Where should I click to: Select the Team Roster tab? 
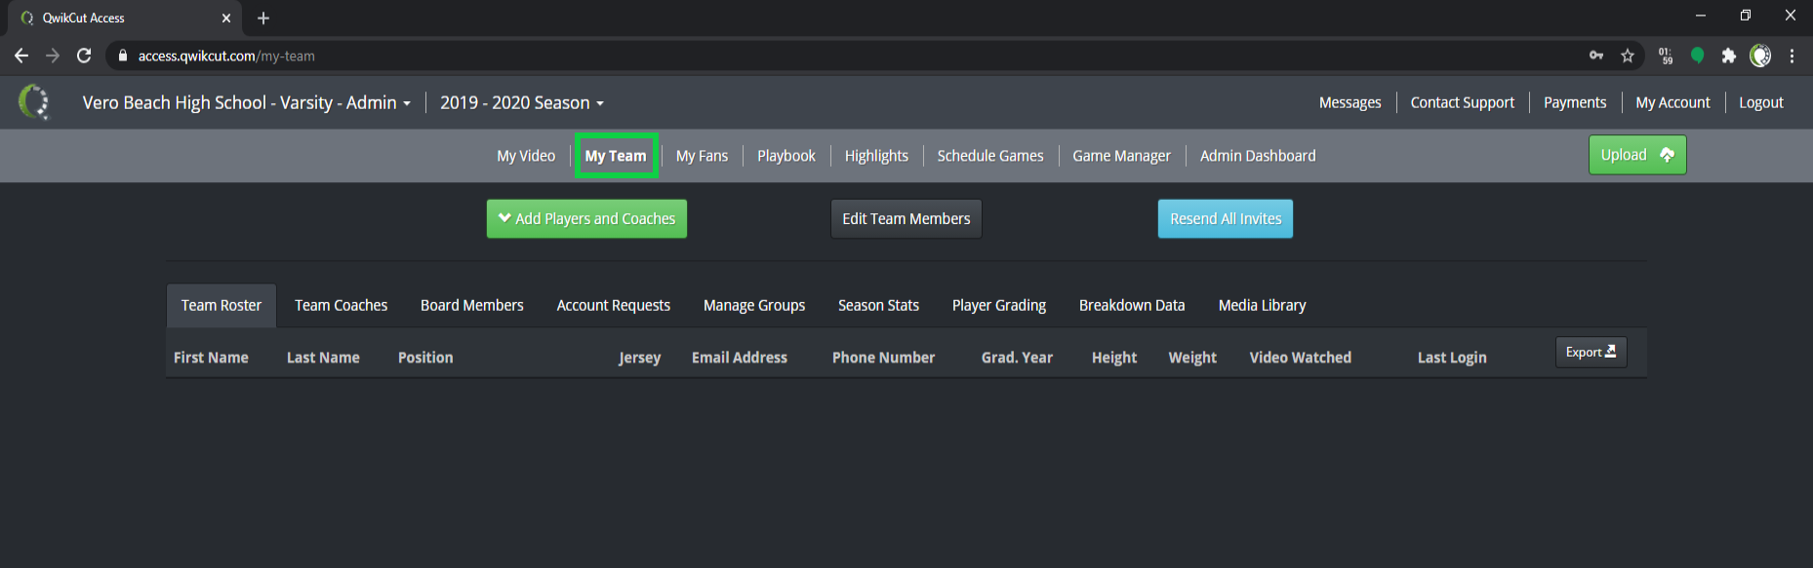(222, 305)
